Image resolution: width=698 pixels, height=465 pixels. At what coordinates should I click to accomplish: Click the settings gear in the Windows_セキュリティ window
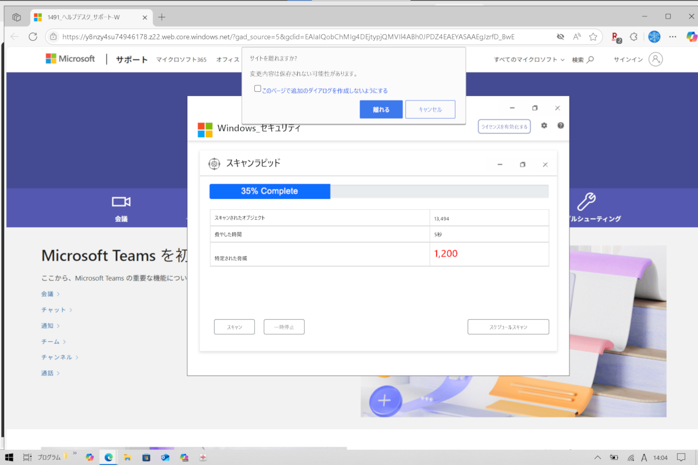click(x=544, y=126)
